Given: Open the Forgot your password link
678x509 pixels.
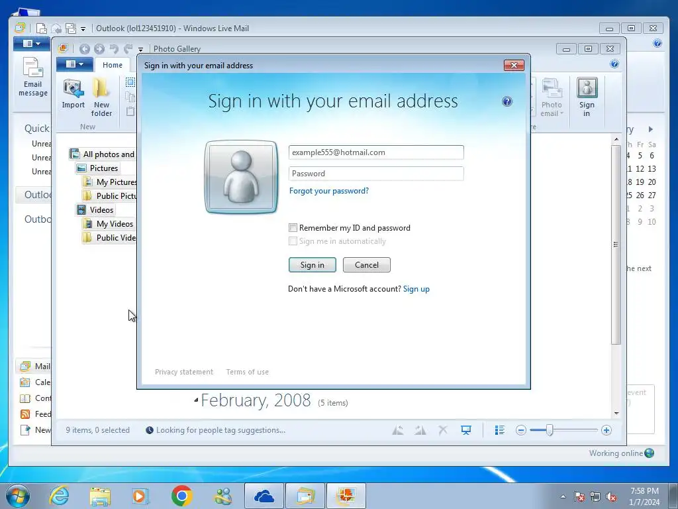Looking at the screenshot, I should point(329,191).
